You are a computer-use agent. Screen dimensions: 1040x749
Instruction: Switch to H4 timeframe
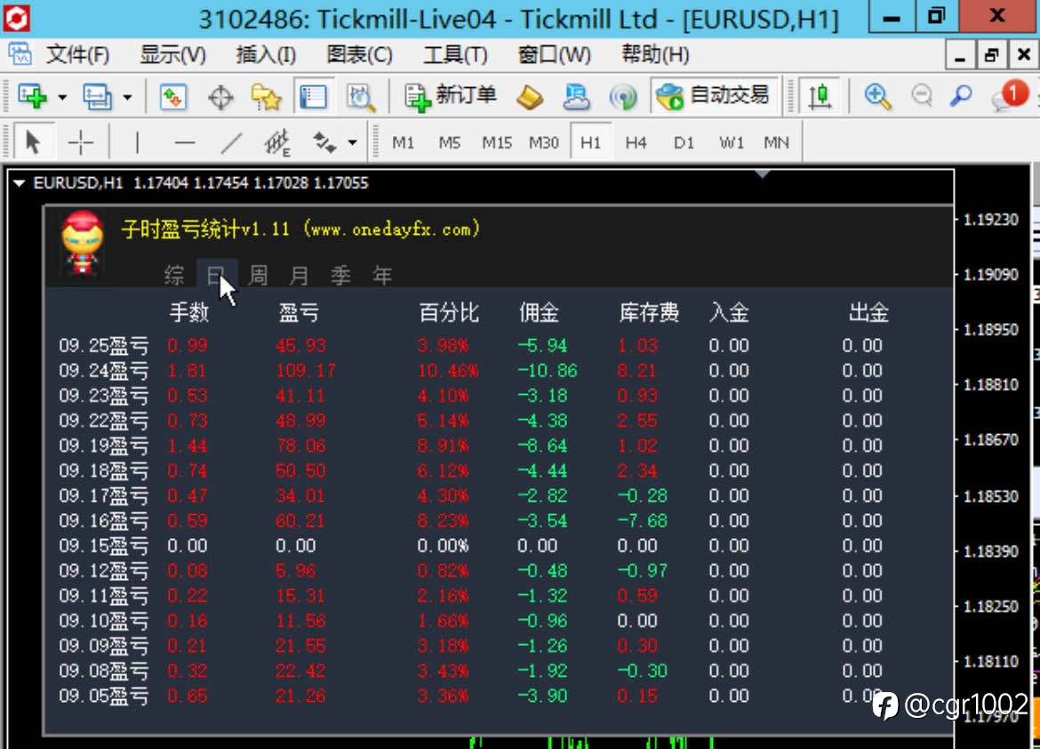click(636, 142)
